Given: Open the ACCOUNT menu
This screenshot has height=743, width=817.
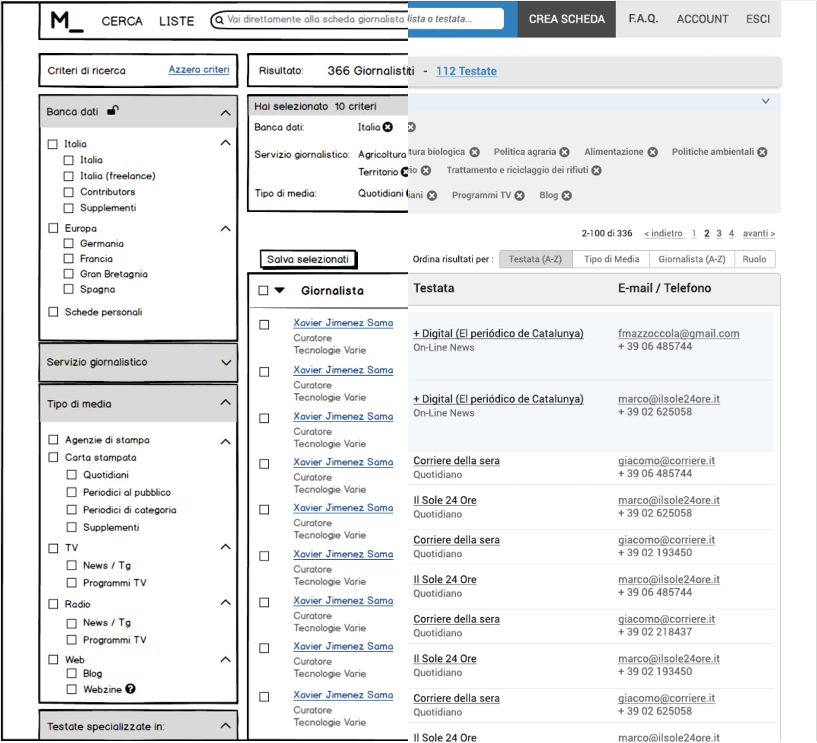Looking at the screenshot, I should click(x=702, y=19).
